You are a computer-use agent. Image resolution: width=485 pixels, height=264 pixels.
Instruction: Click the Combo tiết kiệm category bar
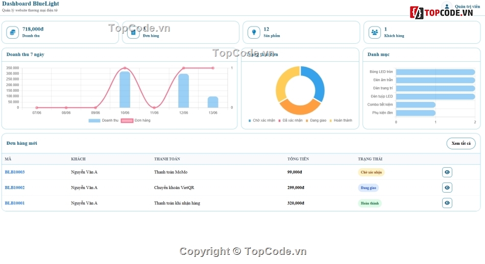[x=416, y=104]
